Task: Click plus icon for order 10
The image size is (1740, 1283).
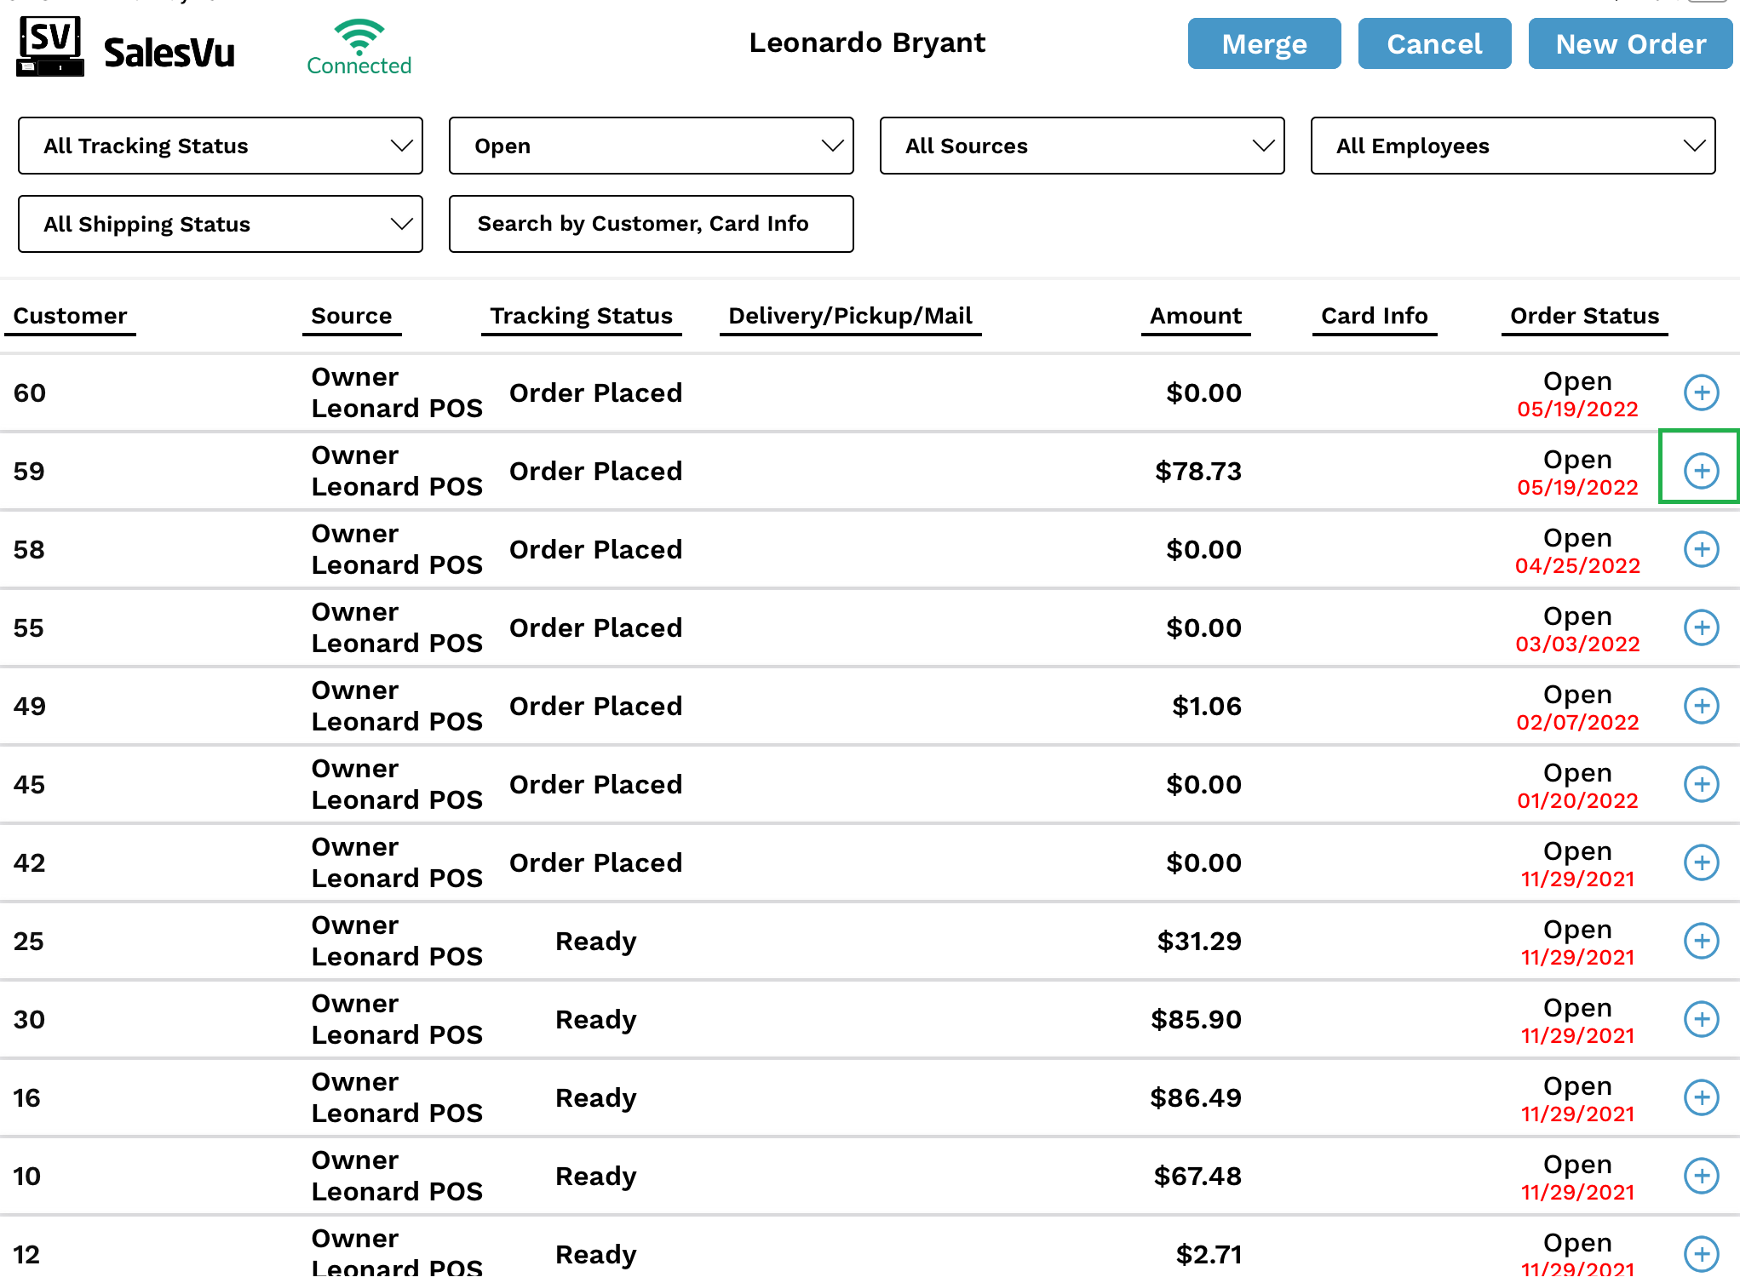Action: pyautogui.click(x=1701, y=1176)
